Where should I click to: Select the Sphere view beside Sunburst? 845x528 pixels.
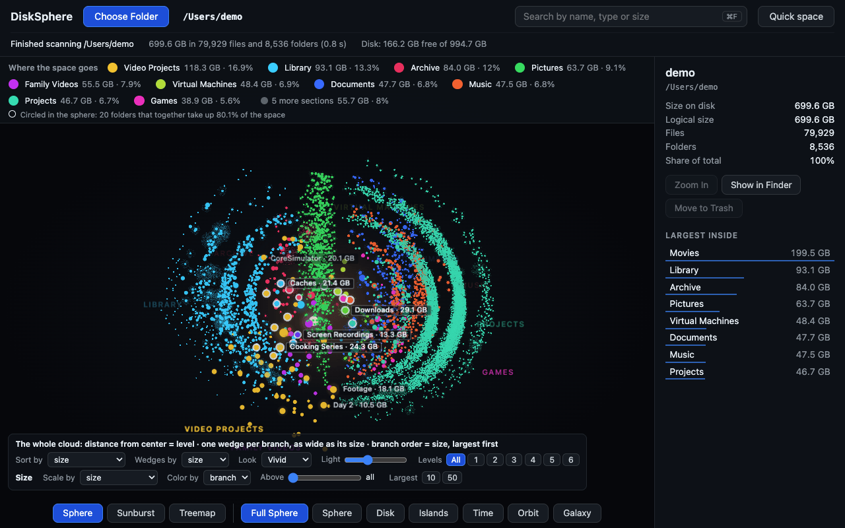78,513
